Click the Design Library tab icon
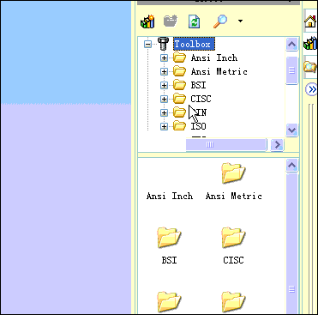318x315 pixels. click(x=310, y=44)
